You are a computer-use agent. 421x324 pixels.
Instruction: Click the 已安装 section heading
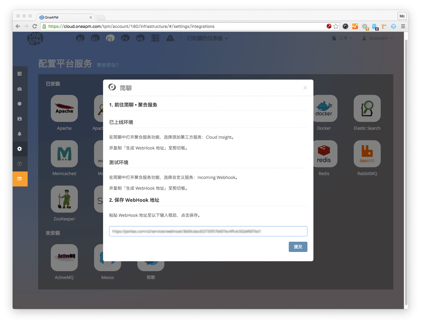coord(53,84)
